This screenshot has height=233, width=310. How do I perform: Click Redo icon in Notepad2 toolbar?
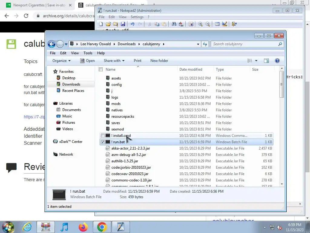pos(140,24)
